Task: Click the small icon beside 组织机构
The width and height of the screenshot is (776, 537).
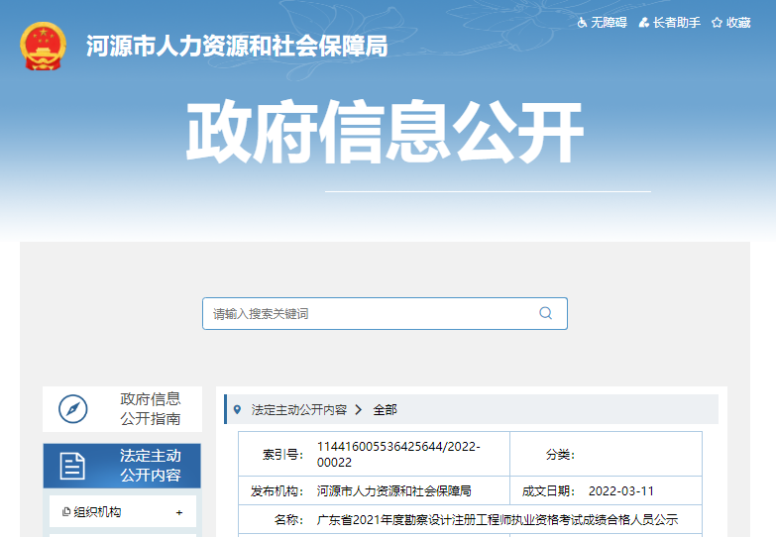Action: click(x=65, y=512)
